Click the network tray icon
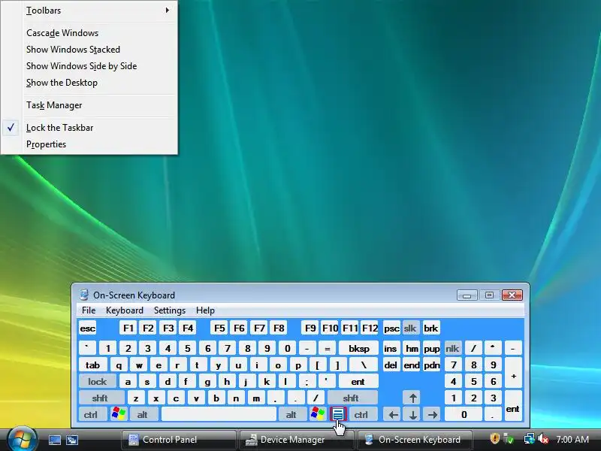This screenshot has width=601, height=451. coord(529,438)
